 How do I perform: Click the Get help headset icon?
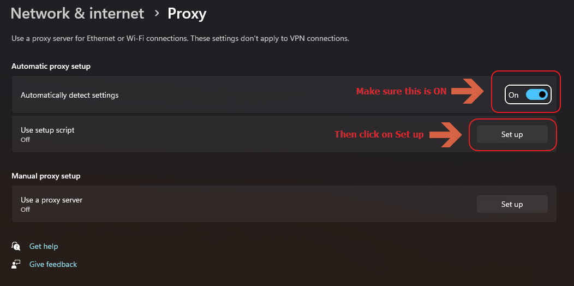[16, 246]
